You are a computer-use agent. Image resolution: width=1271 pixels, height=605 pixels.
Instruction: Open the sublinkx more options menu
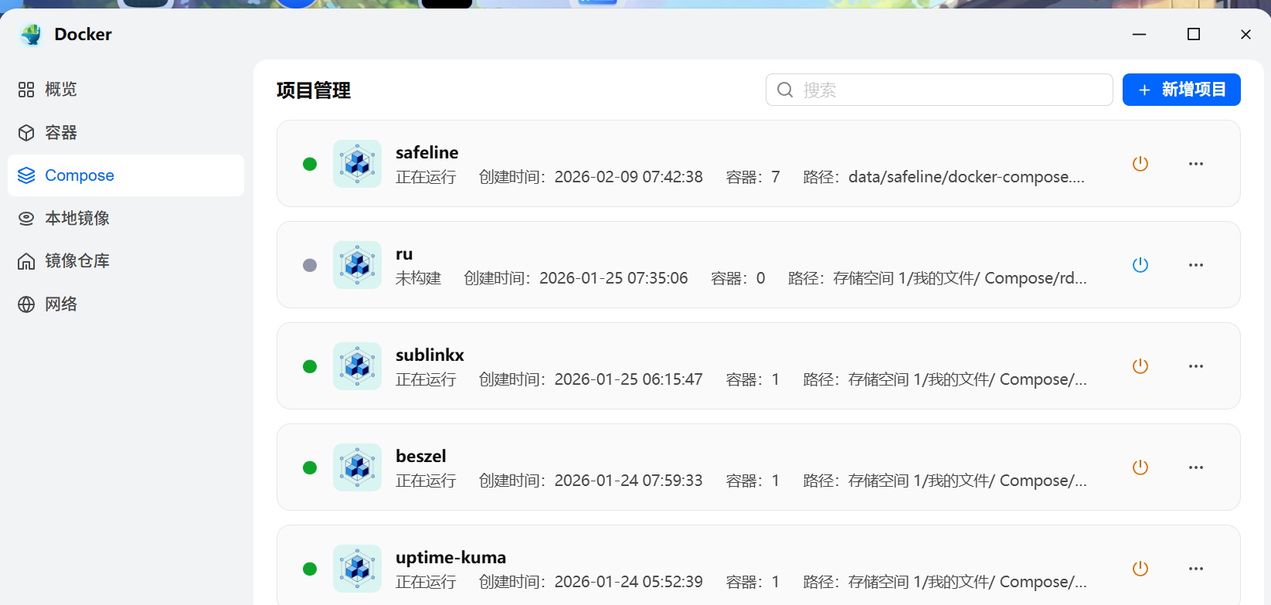(1196, 366)
